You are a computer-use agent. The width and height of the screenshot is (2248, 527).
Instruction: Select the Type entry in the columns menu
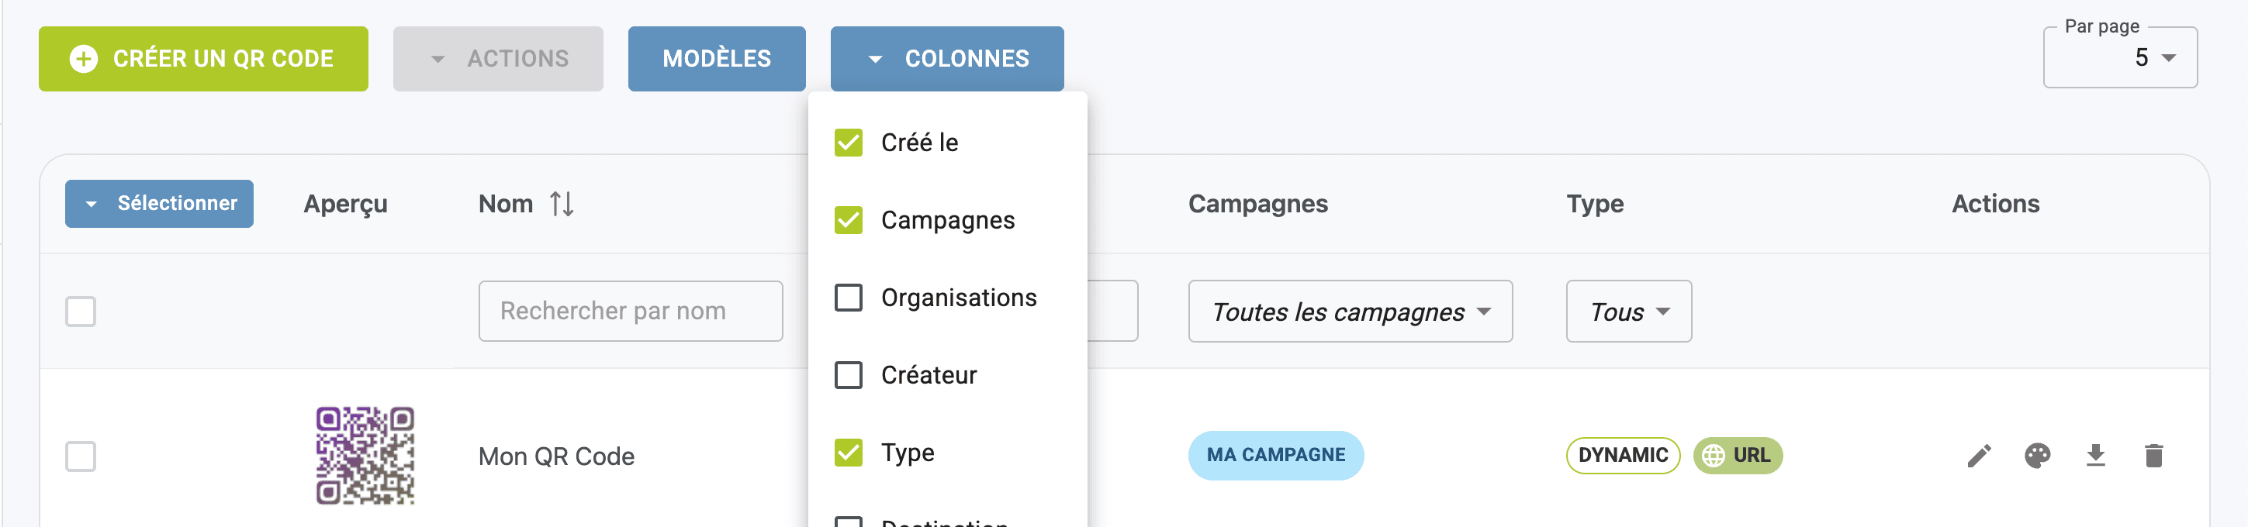[907, 453]
